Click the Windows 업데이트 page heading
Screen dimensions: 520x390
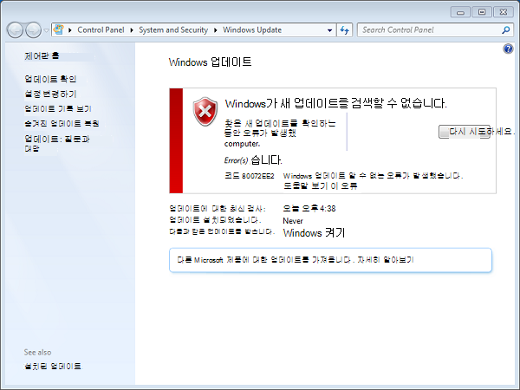point(210,62)
